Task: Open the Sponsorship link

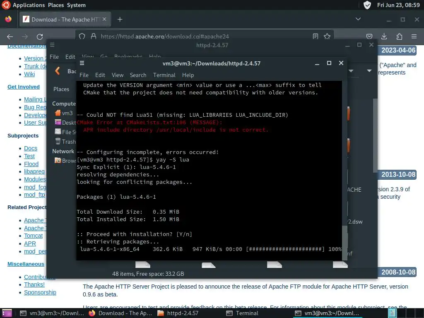Action: (x=40, y=292)
